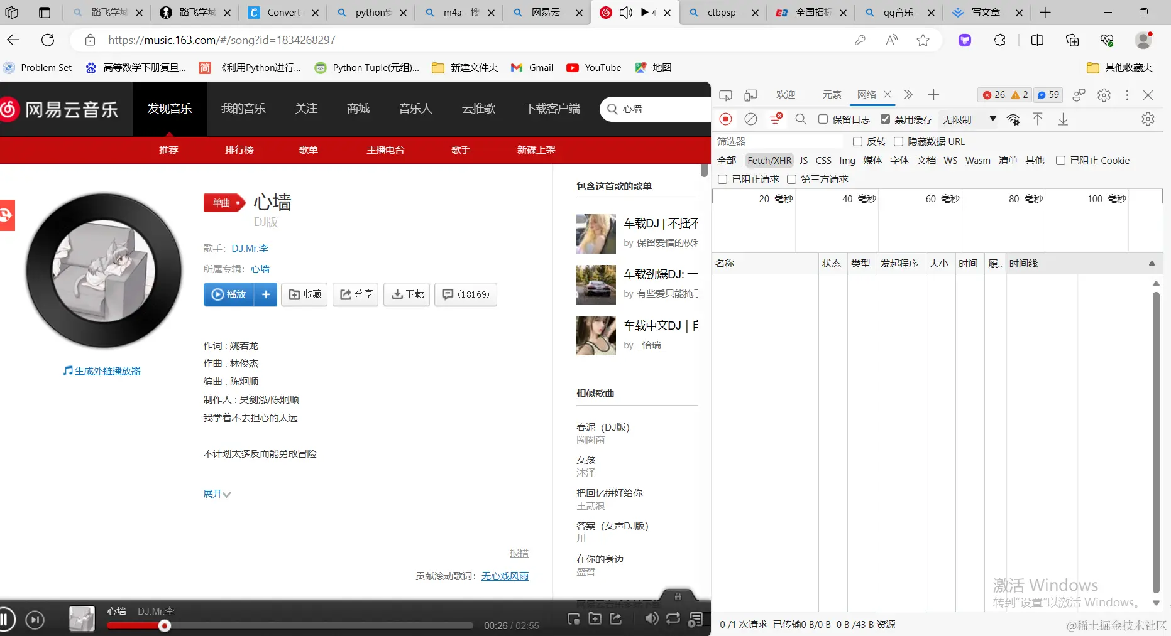Stop recording network log in DevTools

(726, 119)
